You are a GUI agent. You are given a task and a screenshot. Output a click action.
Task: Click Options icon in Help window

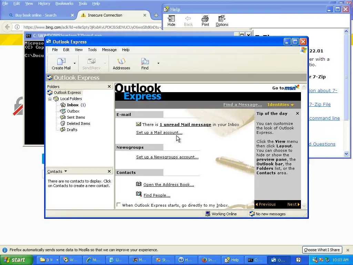[x=222, y=19]
